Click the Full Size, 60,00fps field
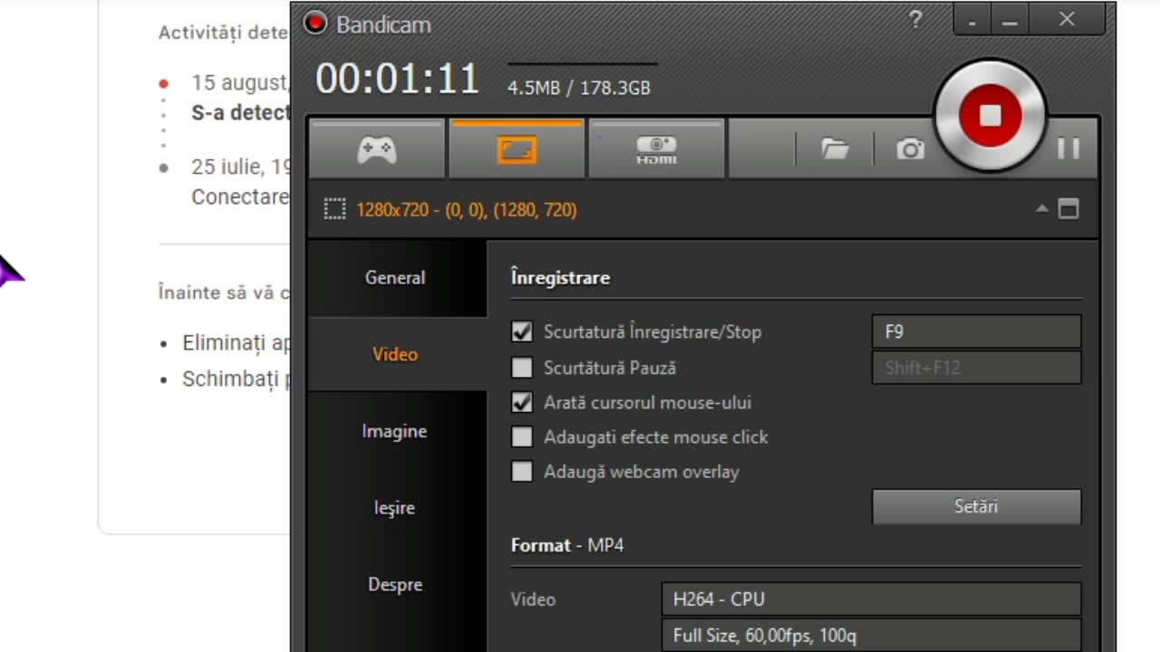Screen dimensions: 1160x652 point(871,636)
